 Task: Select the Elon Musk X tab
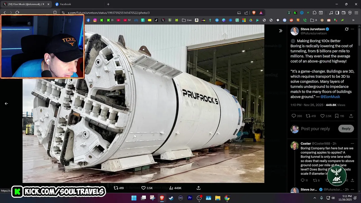click(26, 4)
